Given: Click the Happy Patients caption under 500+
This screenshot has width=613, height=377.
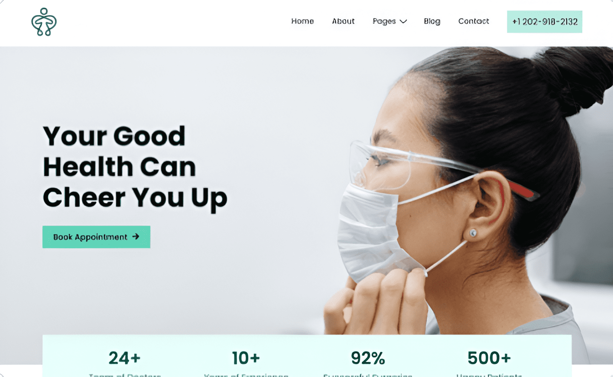Looking at the screenshot, I should [489, 375].
